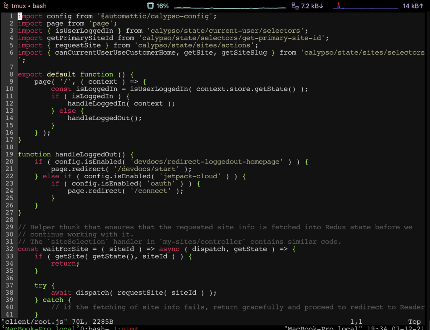This screenshot has height=330, width=430.
Task: Click the tmux session branch icon
Action: click(6, 6)
